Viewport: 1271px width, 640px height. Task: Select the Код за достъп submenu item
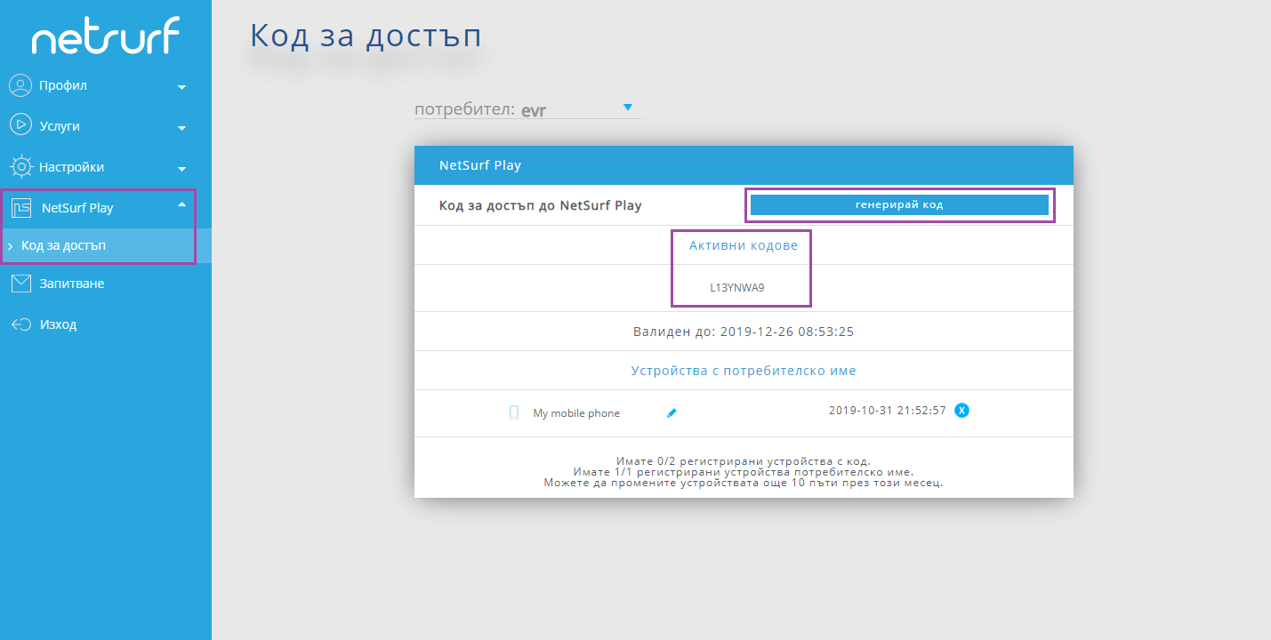point(106,245)
